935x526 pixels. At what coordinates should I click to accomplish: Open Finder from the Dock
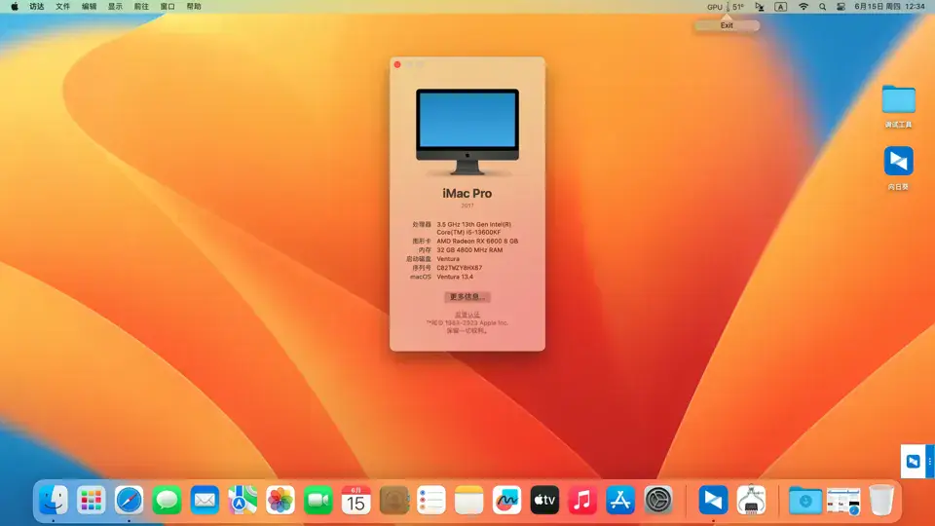[53, 500]
